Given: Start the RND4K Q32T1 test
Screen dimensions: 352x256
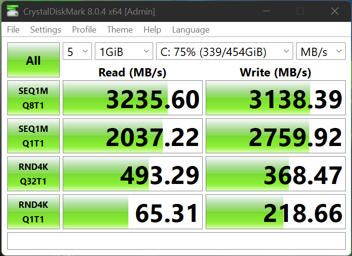Looking at the screenshot, I should 34,174.
